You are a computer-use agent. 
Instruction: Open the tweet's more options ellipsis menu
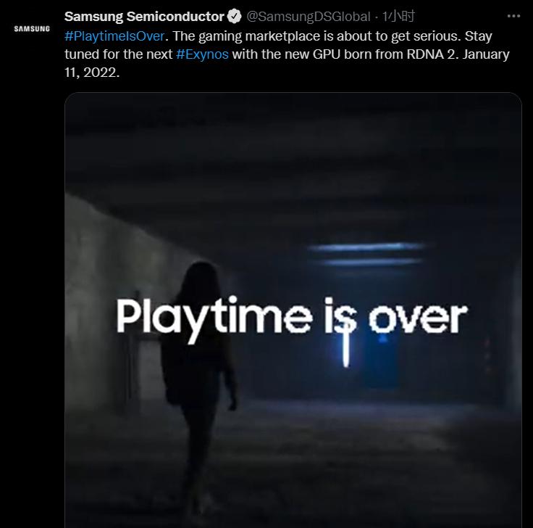tap(513, 16)
